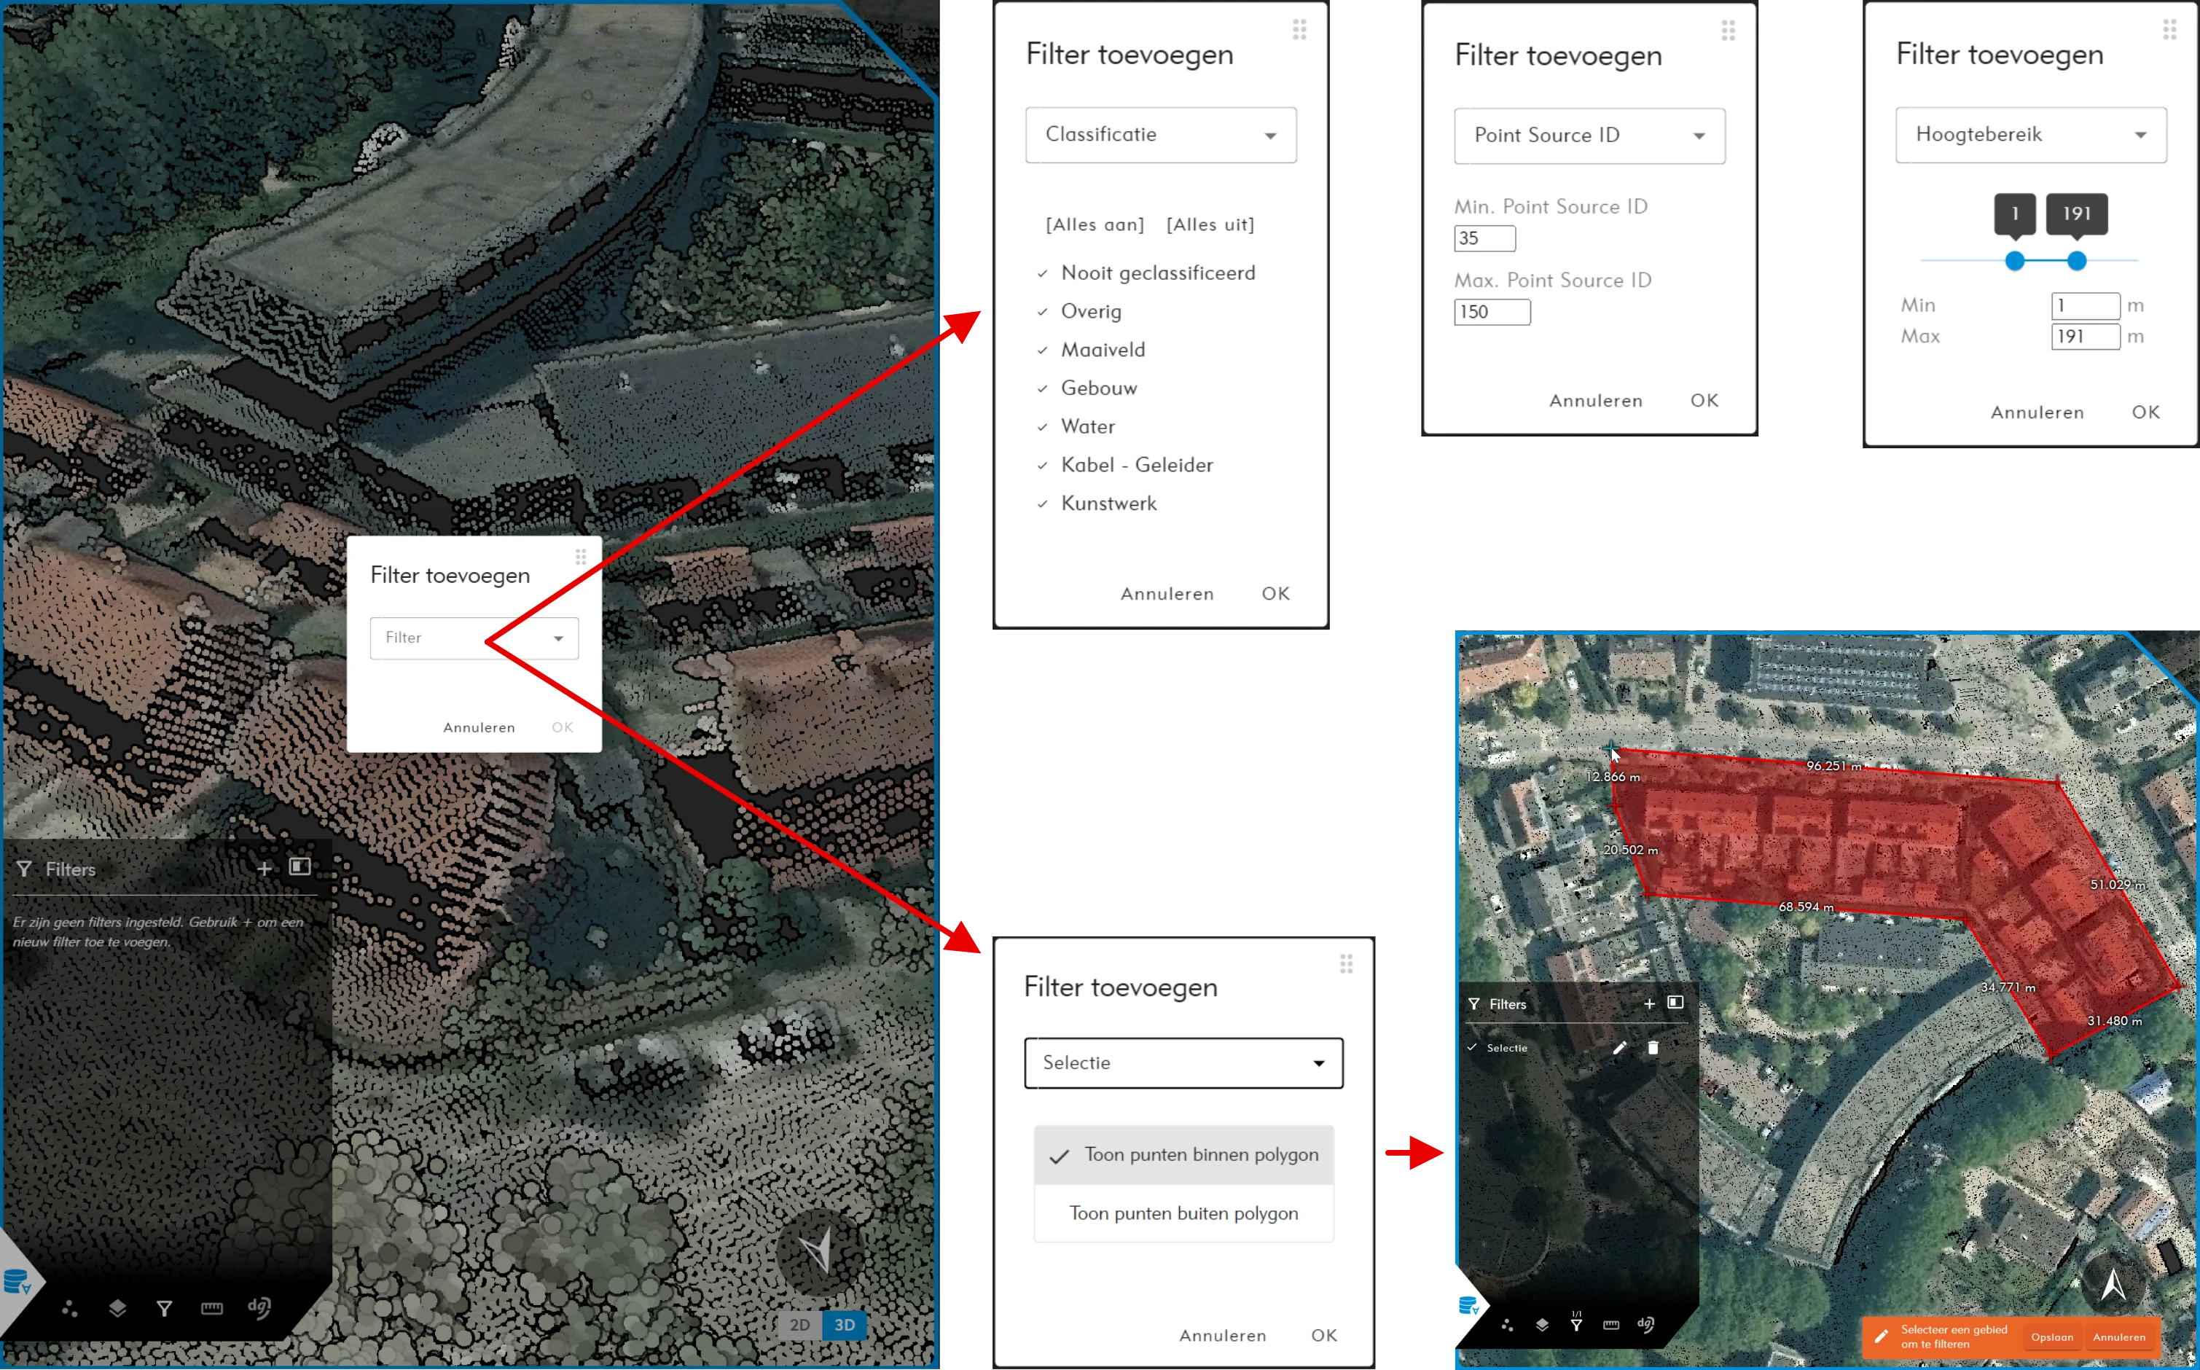Click the Min. Point Source ID field
The width and height of the screenshot is (2200, 1370).
(1484, 238)
